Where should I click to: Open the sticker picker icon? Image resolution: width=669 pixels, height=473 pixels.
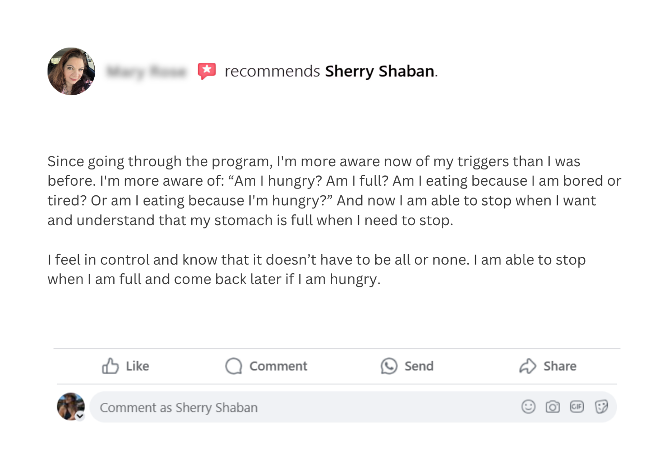coord(601,407)
